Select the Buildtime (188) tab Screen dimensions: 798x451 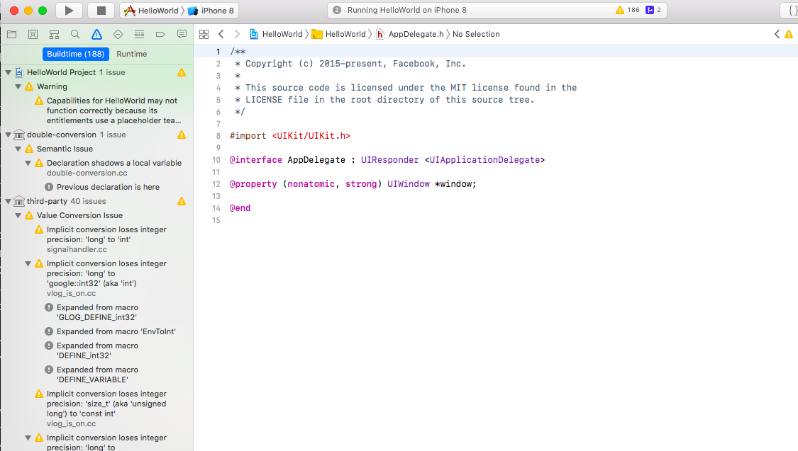tap(75, 54)
